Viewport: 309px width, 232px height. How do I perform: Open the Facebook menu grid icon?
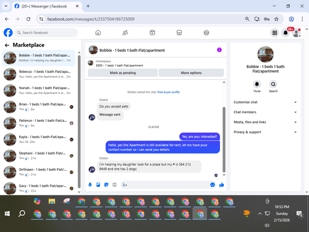coord(274,33)
